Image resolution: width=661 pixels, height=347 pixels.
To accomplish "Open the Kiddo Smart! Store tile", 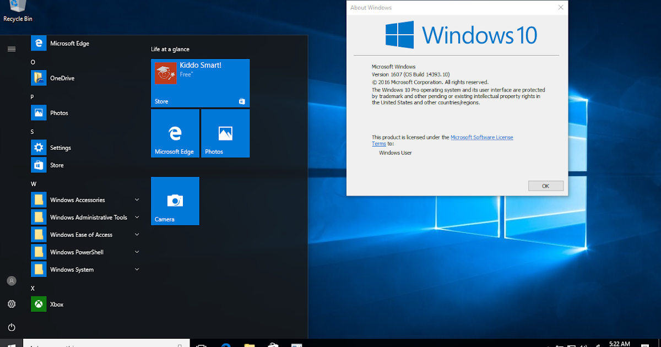I will (201, 83).
